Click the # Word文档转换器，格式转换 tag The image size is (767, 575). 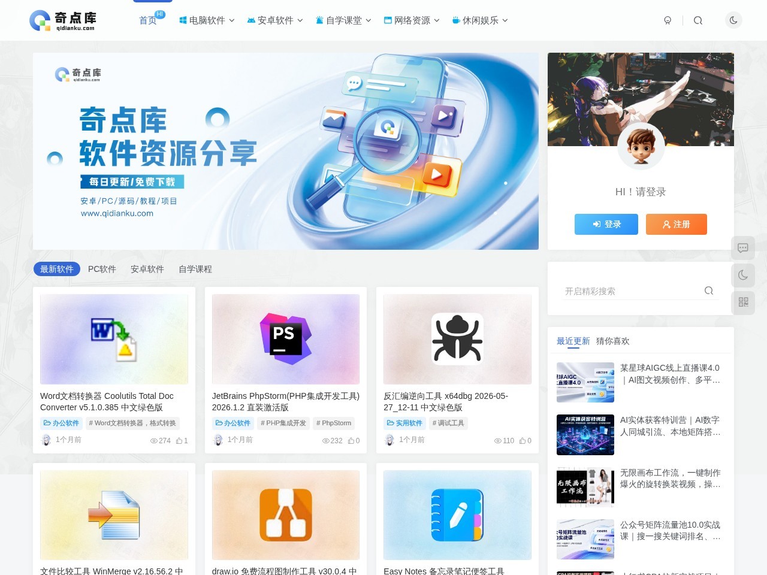(132, 423)
